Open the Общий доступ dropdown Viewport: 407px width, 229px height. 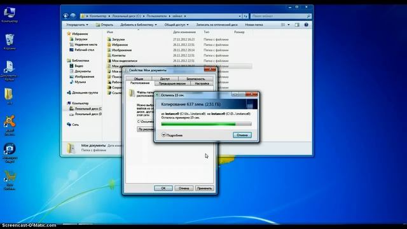tap(176, 25)
